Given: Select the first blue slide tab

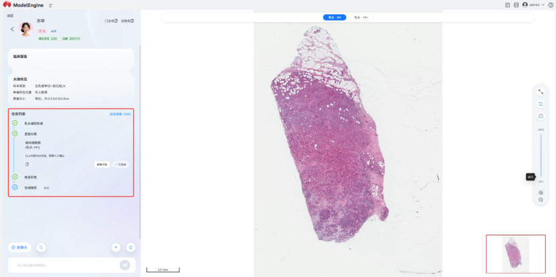Looking at the screenshot, I should pyautogui.click(x=335, y=17).
